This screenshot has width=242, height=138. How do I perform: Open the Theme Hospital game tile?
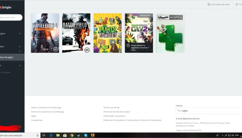170,33
